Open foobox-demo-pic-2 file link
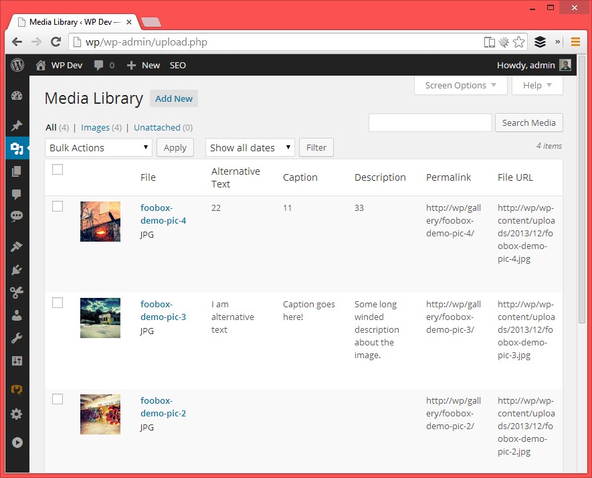This screenshot has height=478, width=592. 163,407
